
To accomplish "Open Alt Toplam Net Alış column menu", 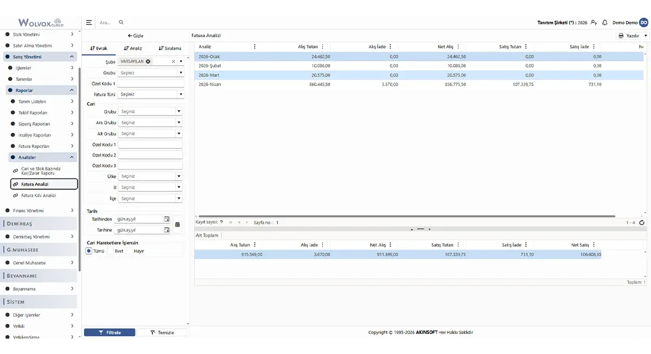I will pyautogui.click(x=391, y=245).
